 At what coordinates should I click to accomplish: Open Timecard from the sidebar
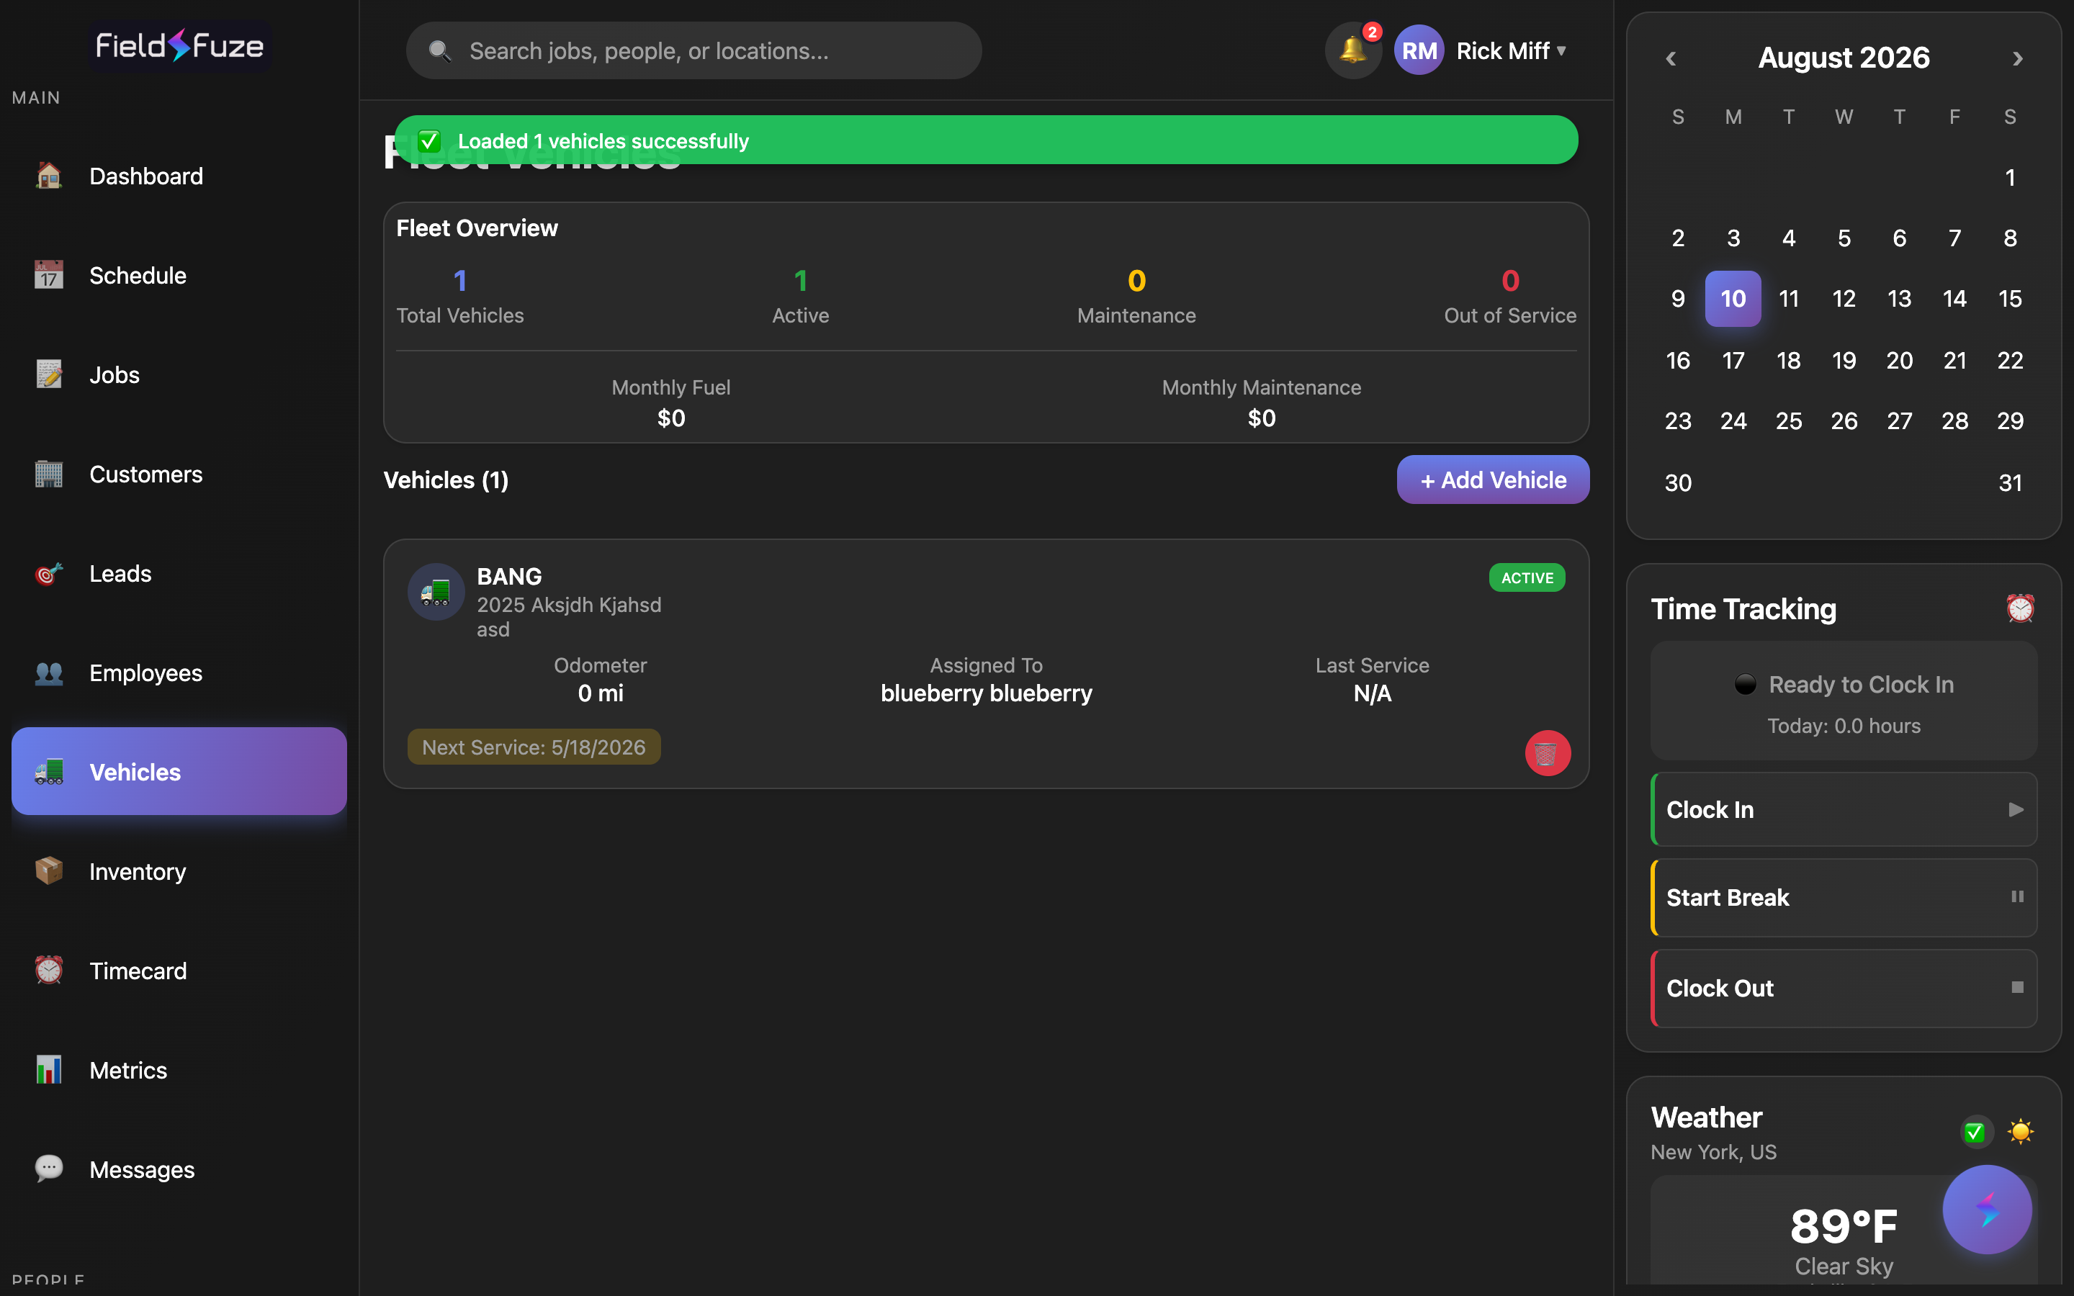[179, 971]
